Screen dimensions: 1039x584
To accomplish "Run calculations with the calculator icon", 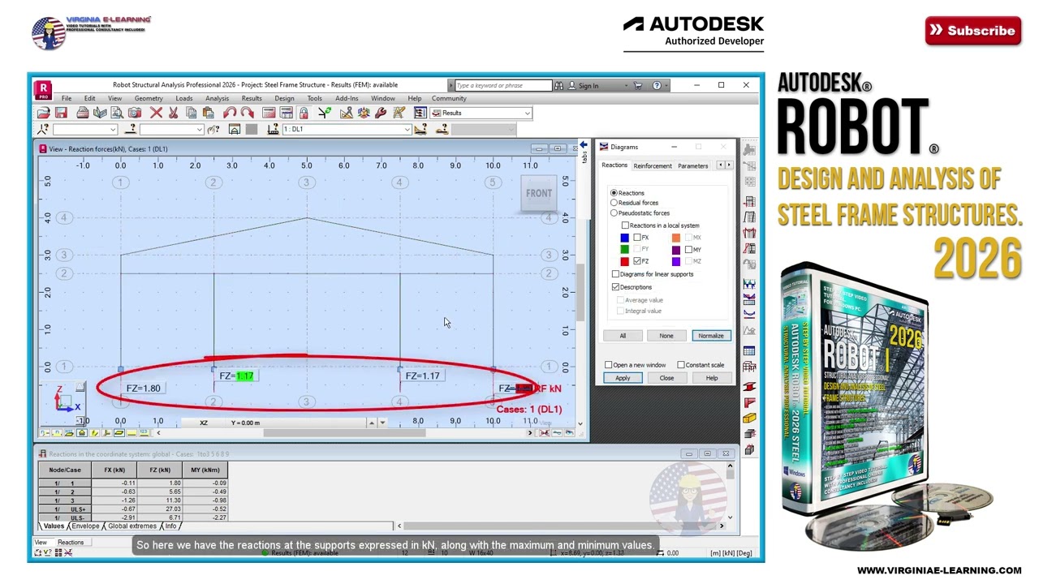I will click(x=269, y=113).
